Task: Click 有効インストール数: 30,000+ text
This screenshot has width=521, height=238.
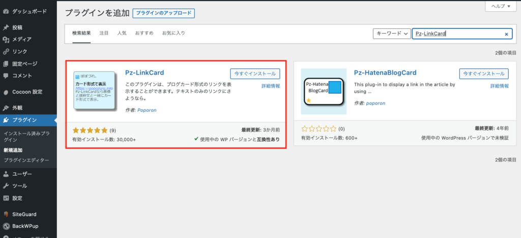Action: [x=104, y=140]
